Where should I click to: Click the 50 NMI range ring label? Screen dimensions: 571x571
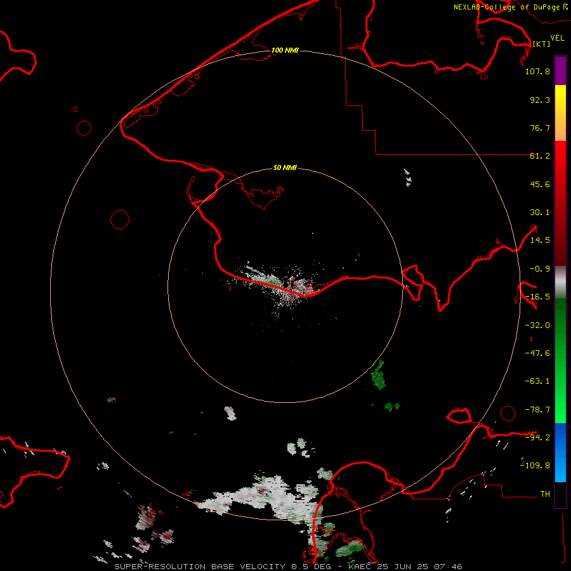(285, 167)
